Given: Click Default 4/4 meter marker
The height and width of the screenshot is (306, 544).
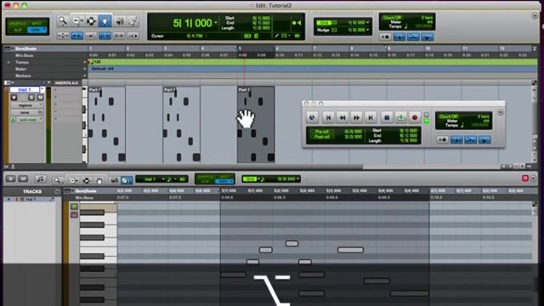Looking at the screenshot, I should [x=102, y=69].
